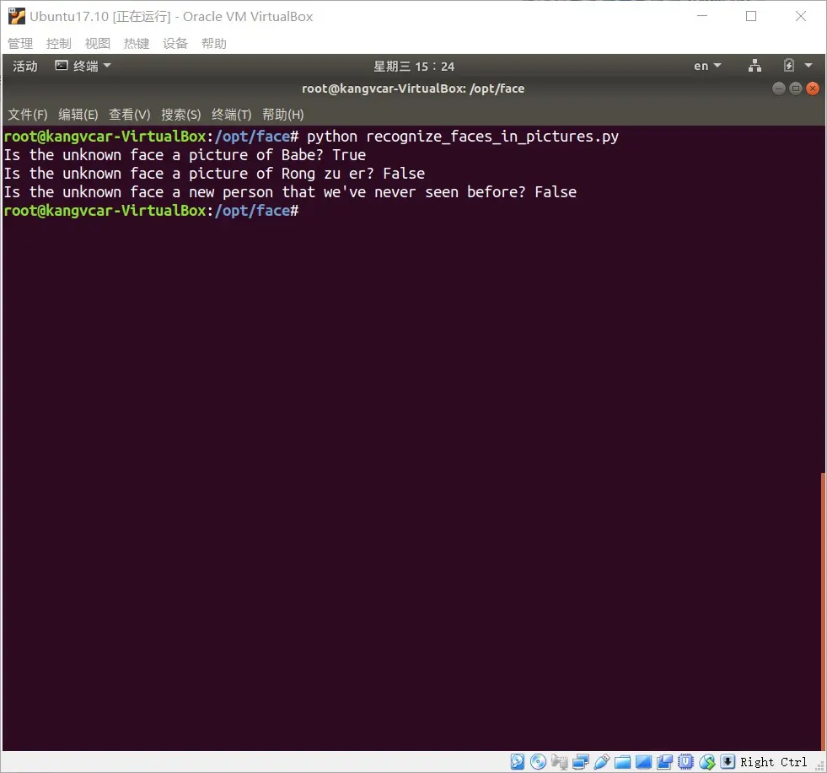This screenshot has width=827, height=773.
Task: Open the Ubuntu network status icon
Action: 755,66
